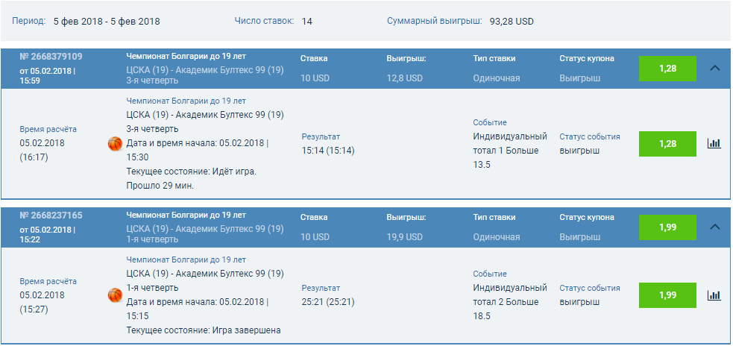Open statistics chart icon for the 1,28 event

pyautogui.click(x=714, y=143)
